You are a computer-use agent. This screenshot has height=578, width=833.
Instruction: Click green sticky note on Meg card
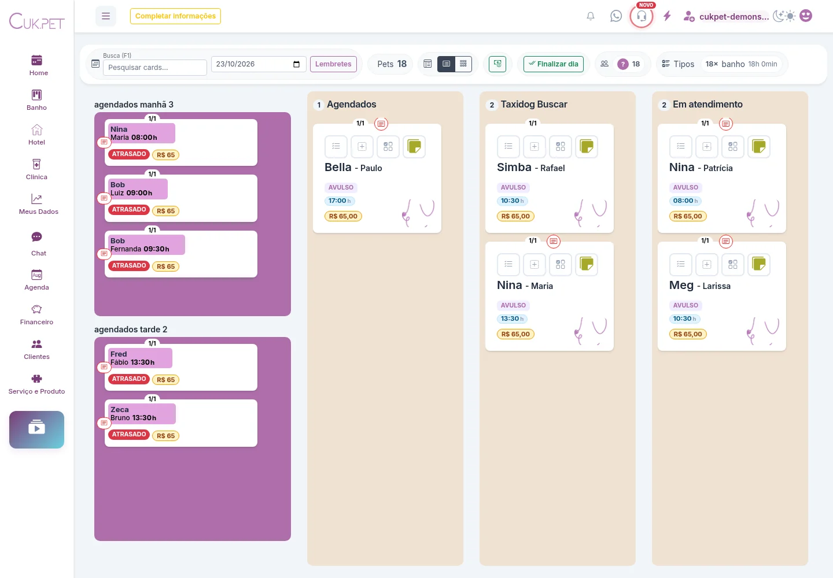pos(759,264)
